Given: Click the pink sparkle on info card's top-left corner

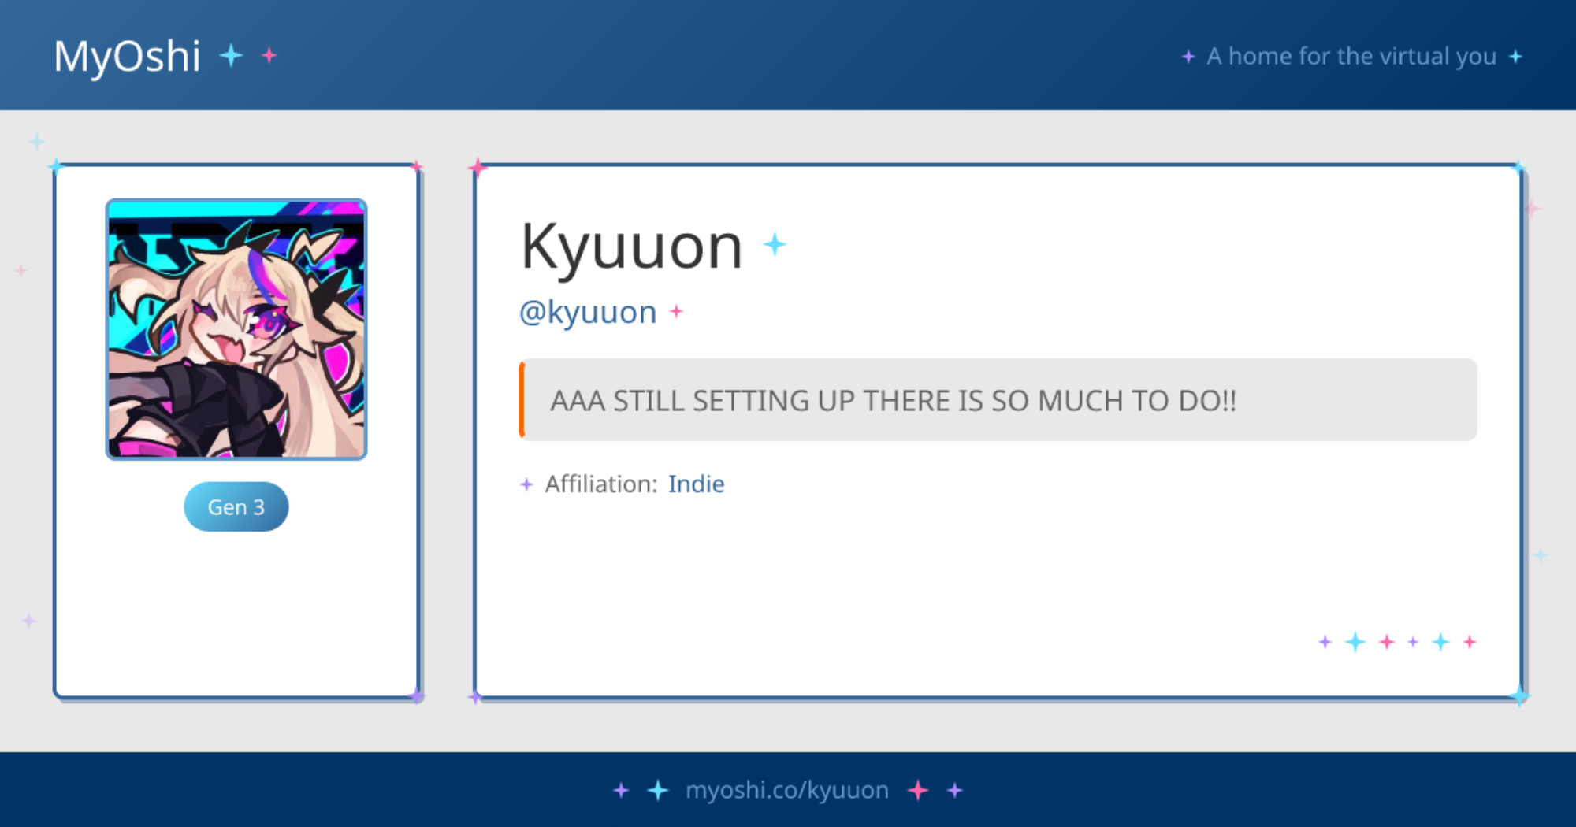Looking at the screenshot, I should click(478, 168).
